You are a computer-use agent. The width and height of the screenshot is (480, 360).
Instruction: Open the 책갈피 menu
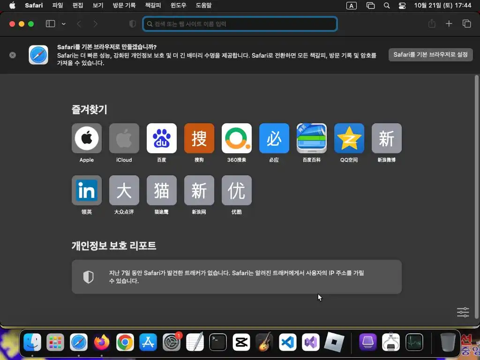[153, 5]
